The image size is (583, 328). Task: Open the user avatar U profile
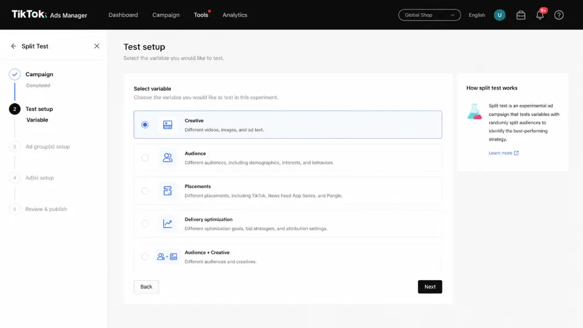[x=500, y=15]
